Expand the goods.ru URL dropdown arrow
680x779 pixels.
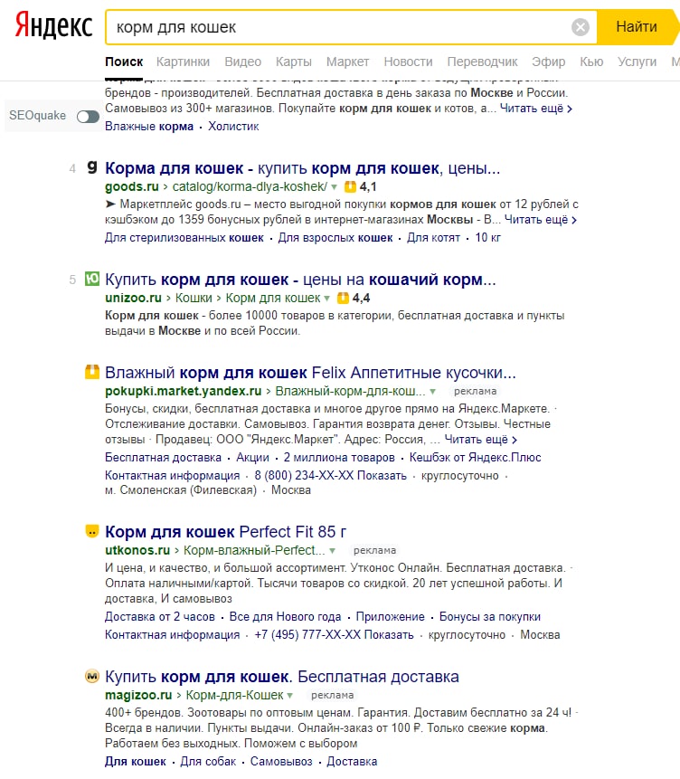[335, 187]
